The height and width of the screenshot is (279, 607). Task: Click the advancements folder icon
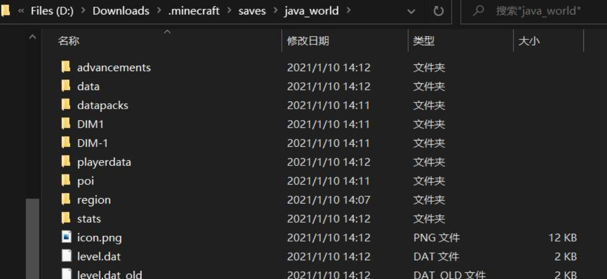66,67
